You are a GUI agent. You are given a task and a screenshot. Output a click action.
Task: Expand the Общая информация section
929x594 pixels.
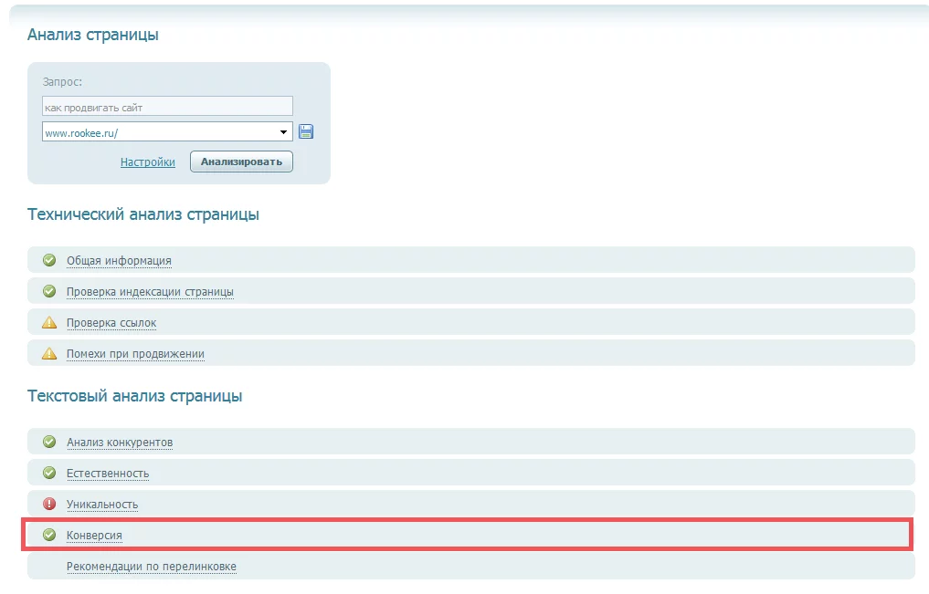point(119,261)
